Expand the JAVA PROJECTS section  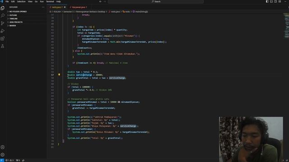pyautogui.click(x=27, y=22)
